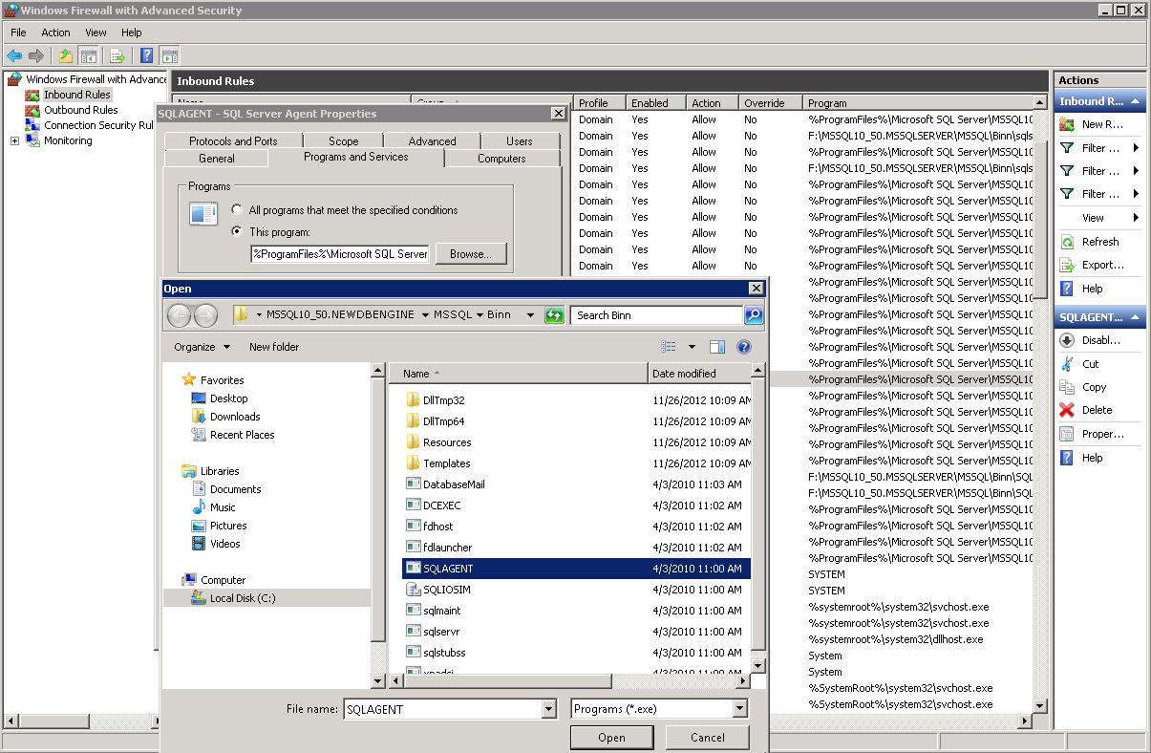Screen dimensions: 1151x753
Task: Click the Cut scissors action
Action: [1067, 364]
